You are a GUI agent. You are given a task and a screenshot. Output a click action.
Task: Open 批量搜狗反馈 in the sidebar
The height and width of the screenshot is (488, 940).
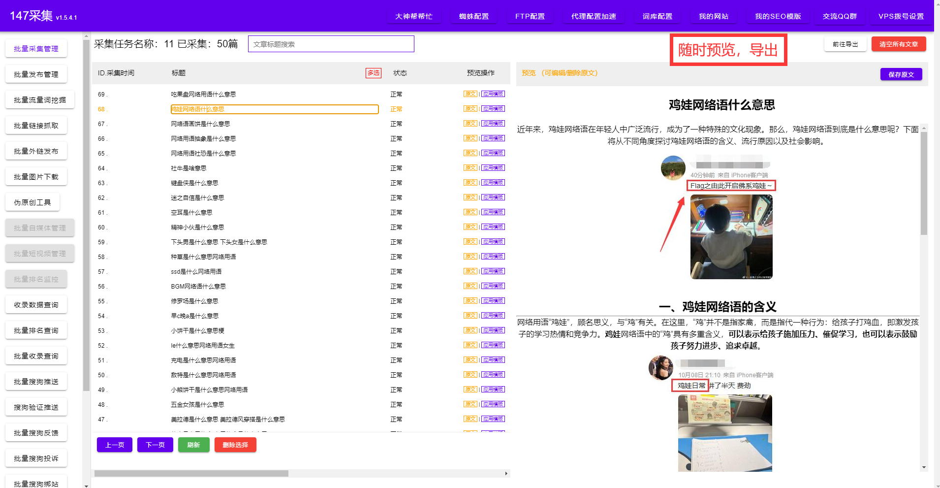click(36, 433)
